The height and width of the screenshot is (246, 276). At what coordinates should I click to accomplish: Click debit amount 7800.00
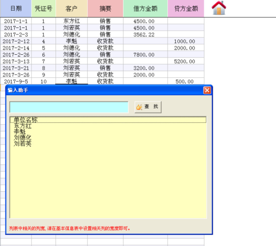point(145,55)
